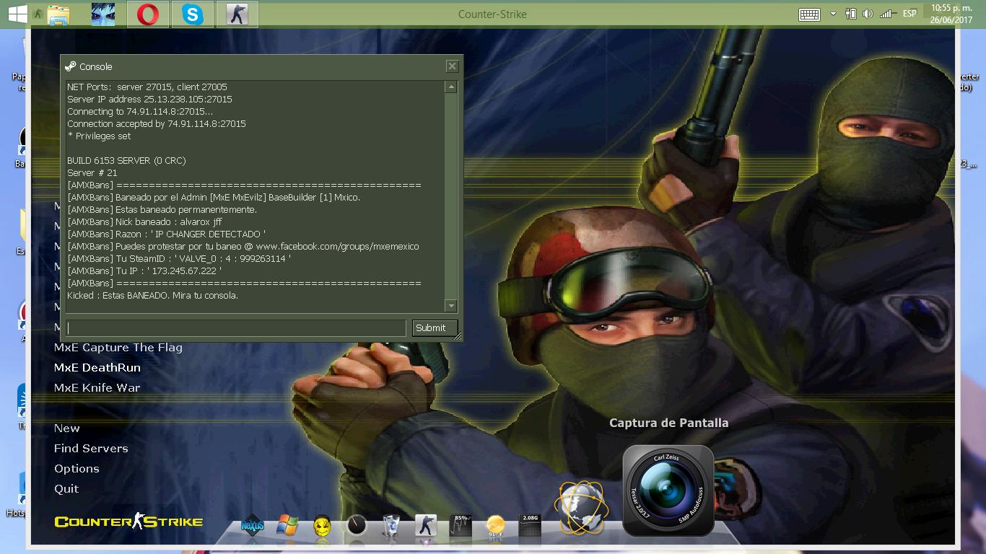This screenshot has height=554, width=986.
Task: Open the Recycle Bin in the dock
Action: (391, 526)
